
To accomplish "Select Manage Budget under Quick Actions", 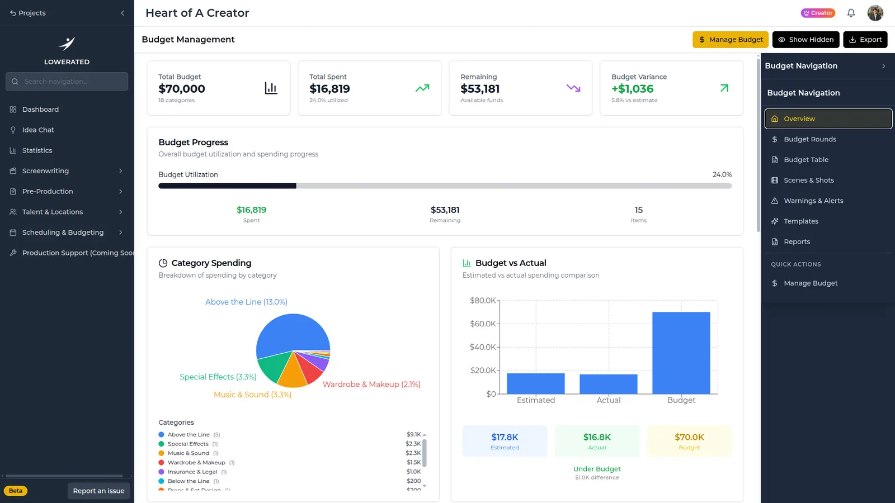I will click(828, 283).
